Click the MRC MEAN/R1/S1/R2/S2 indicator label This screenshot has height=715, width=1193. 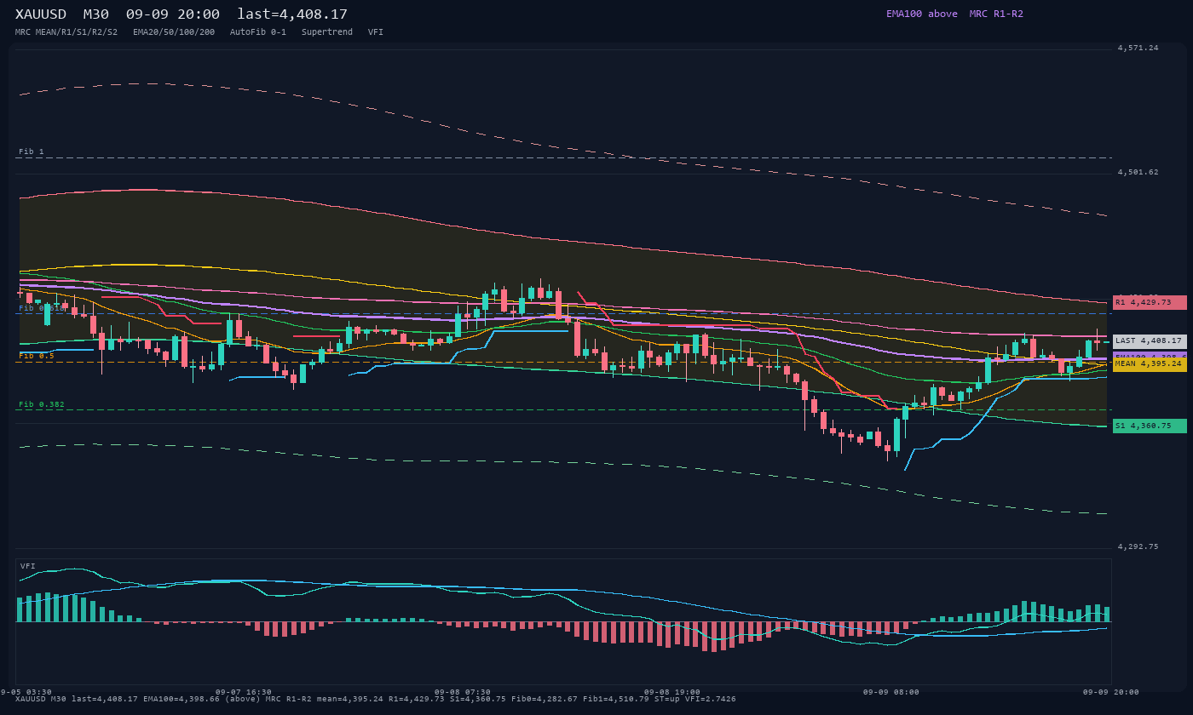(66, 32)
